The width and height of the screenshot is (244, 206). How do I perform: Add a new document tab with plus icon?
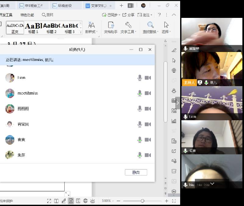coord(121,6)
